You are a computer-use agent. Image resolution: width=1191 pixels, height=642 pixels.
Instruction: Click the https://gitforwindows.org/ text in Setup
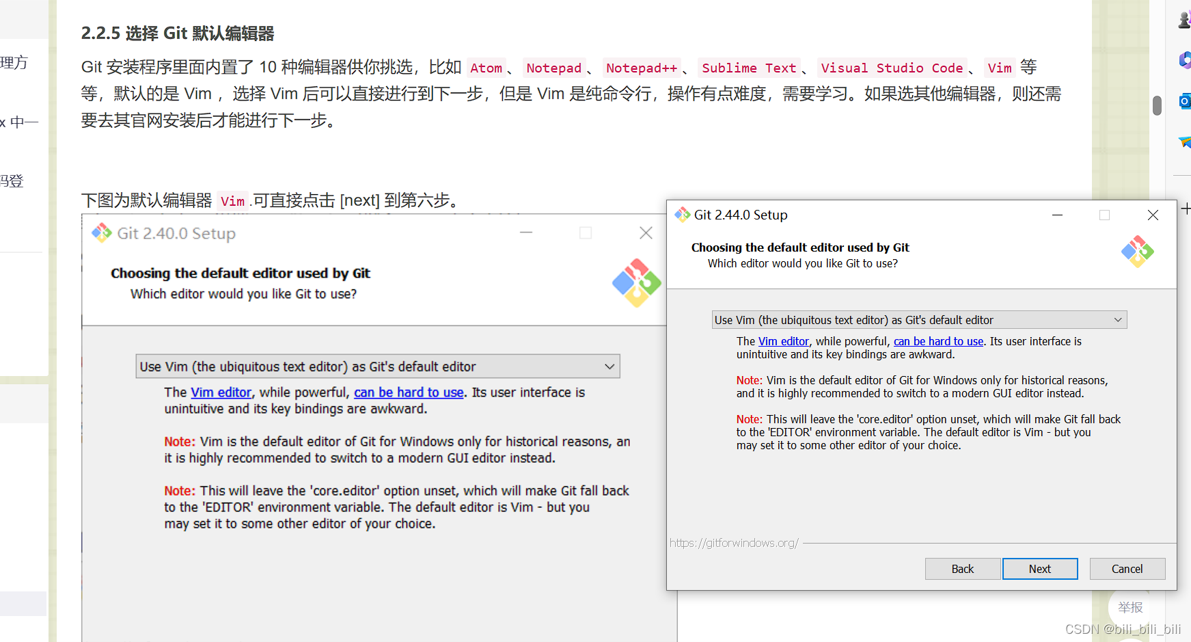pyautogui.click(x=734, y=543)
